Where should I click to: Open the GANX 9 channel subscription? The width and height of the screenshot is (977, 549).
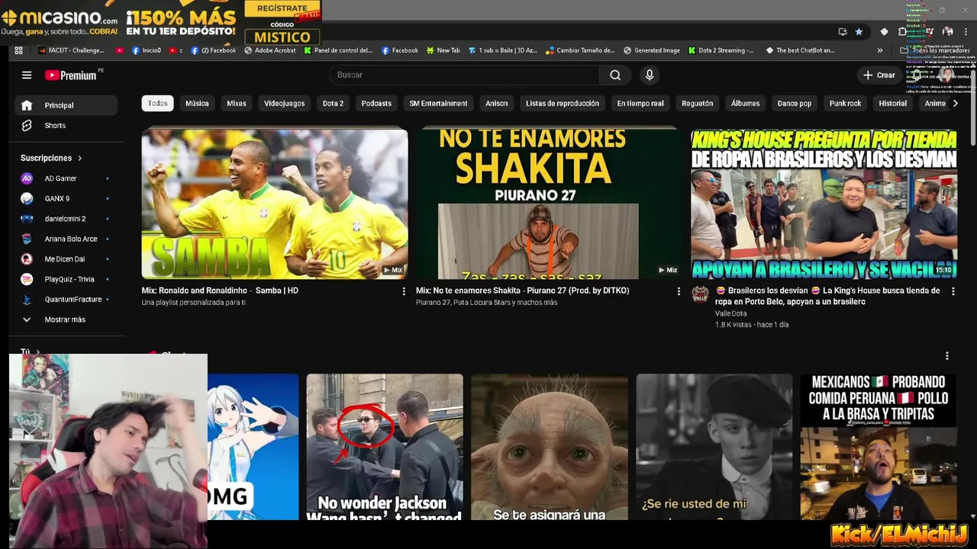tap(66, 198)
